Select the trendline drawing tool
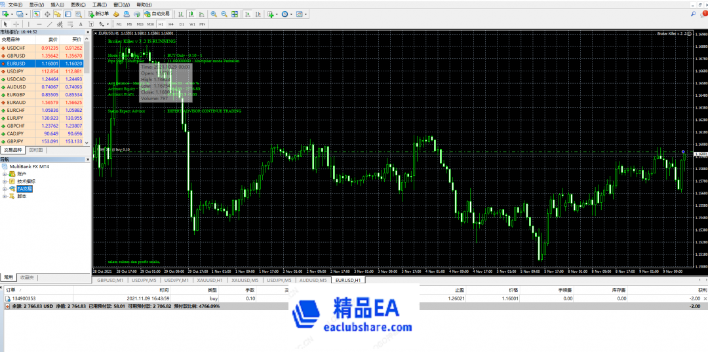Screen dimensions: 708x352 click(50, 24)
